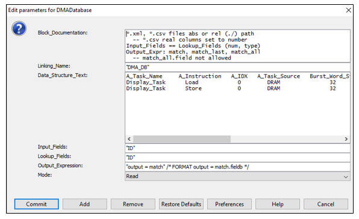The width and height of the screenshot is (359, 219).
Task: Click Restore Defaults button
Action: point(181,204)
